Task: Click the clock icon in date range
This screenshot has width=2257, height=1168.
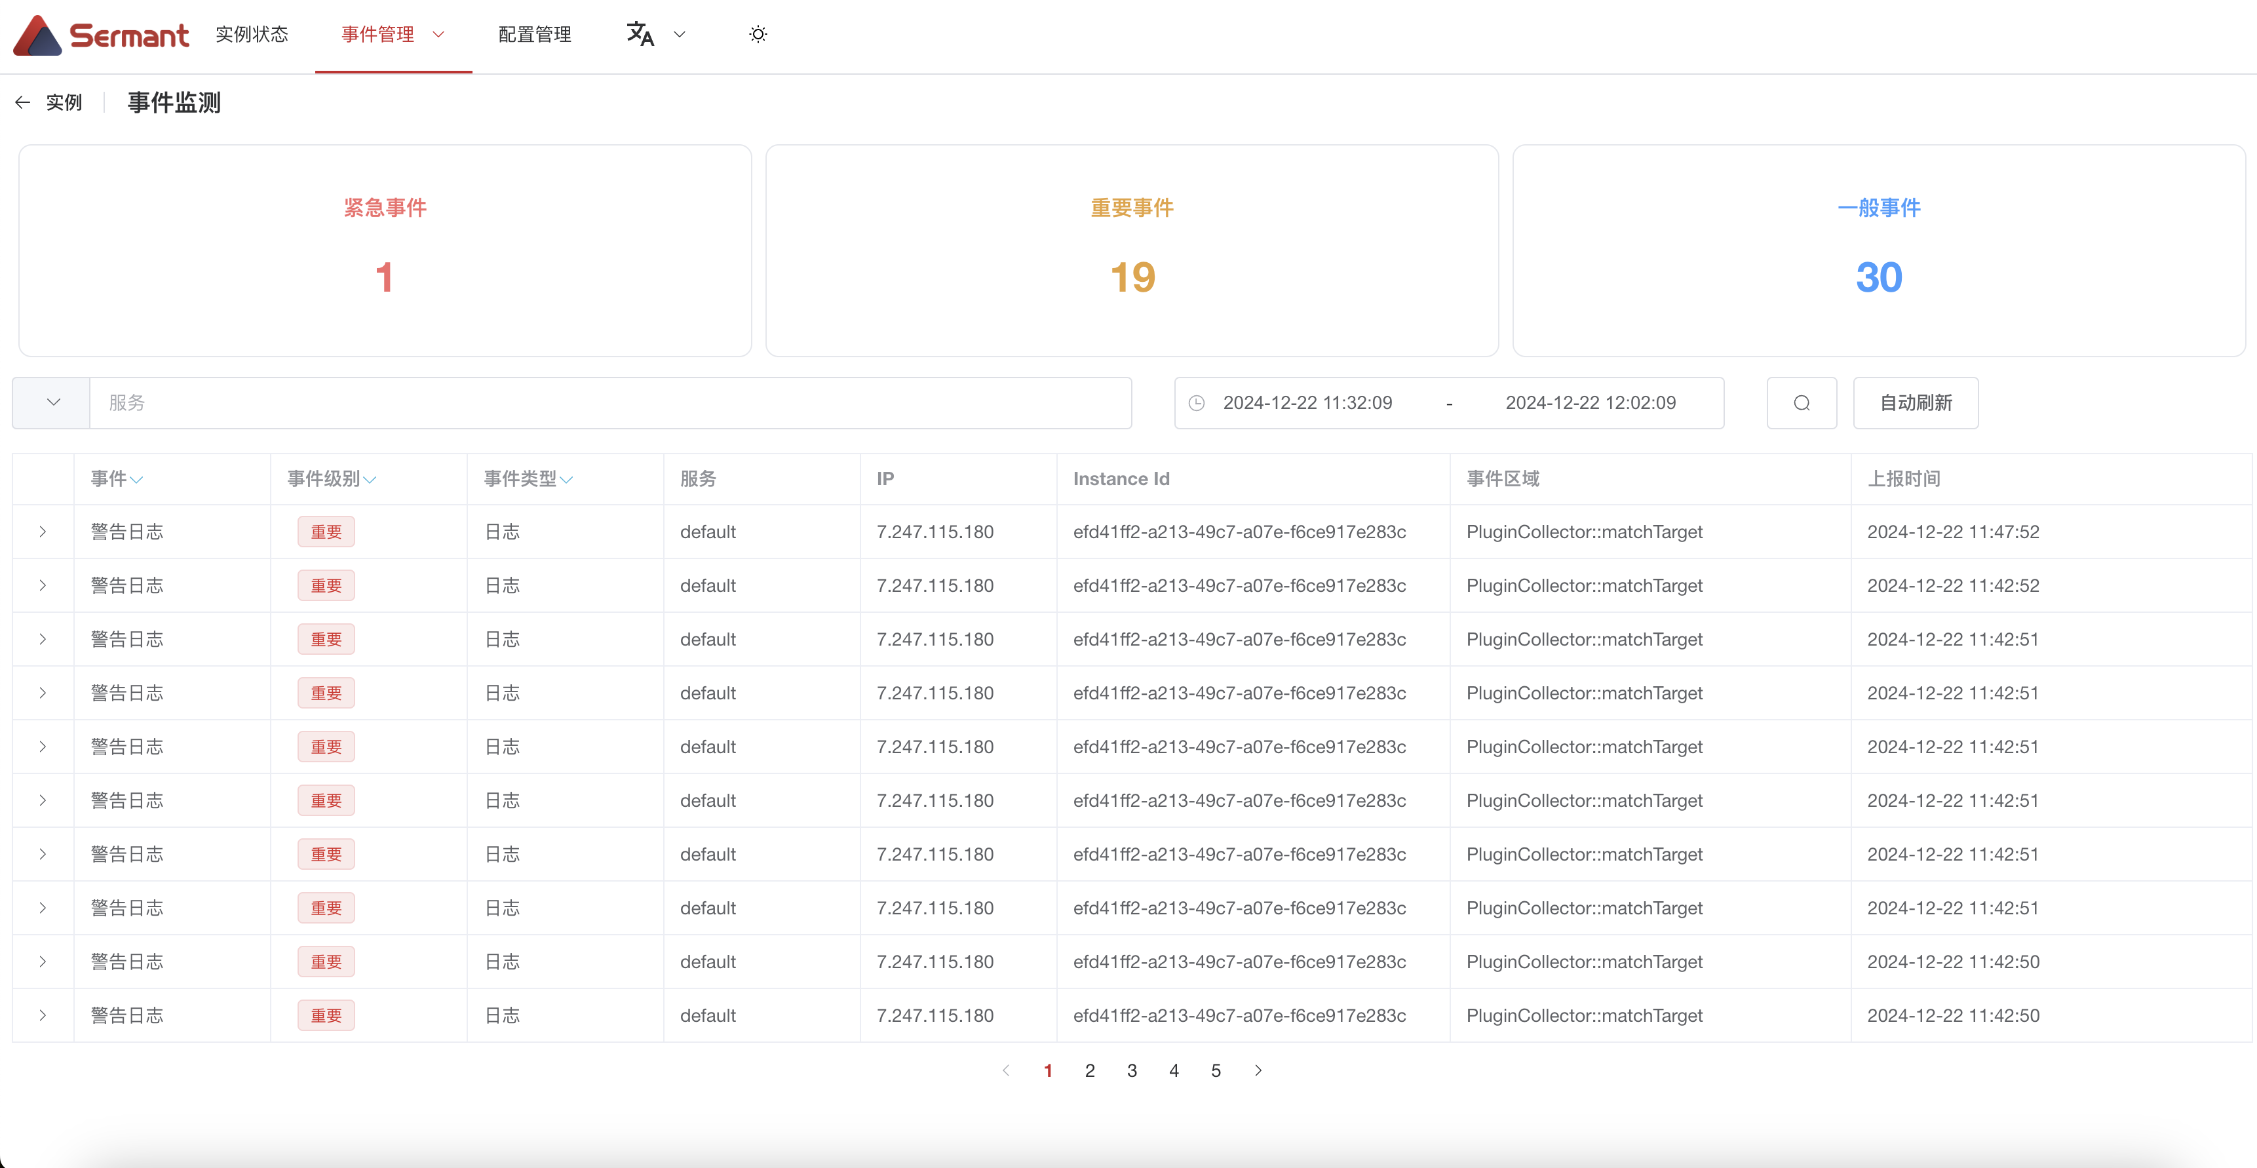Action: (1197, 403)
